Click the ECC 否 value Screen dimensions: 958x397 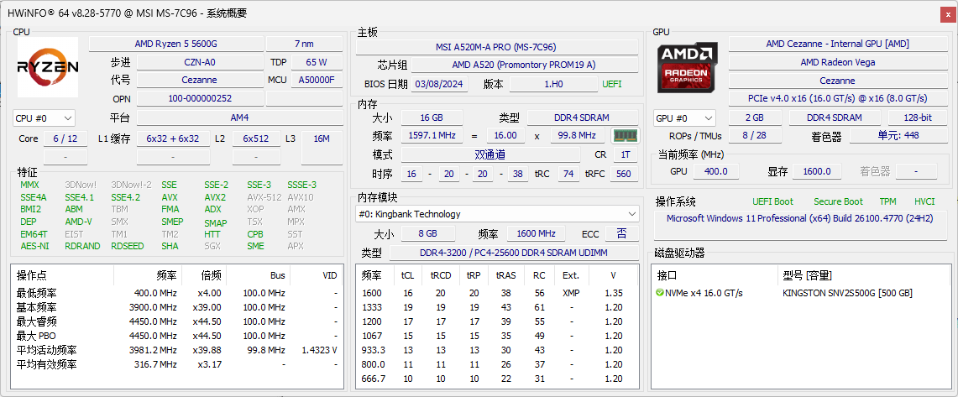(x=622, y=233)
